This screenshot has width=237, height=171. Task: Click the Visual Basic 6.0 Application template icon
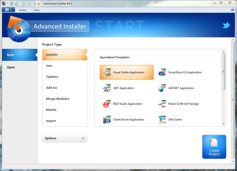[x=162, y=72]
